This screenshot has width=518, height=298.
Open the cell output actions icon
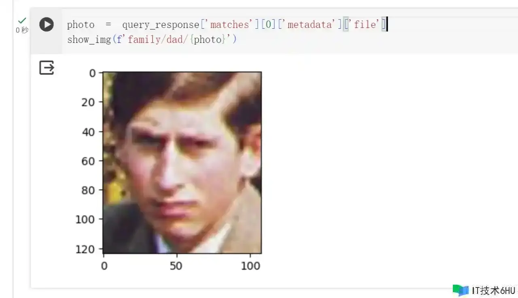47,67
